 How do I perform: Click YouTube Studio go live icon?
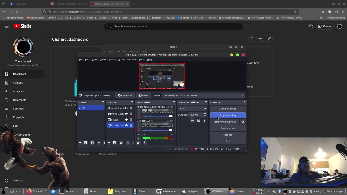tap(261, 38)
